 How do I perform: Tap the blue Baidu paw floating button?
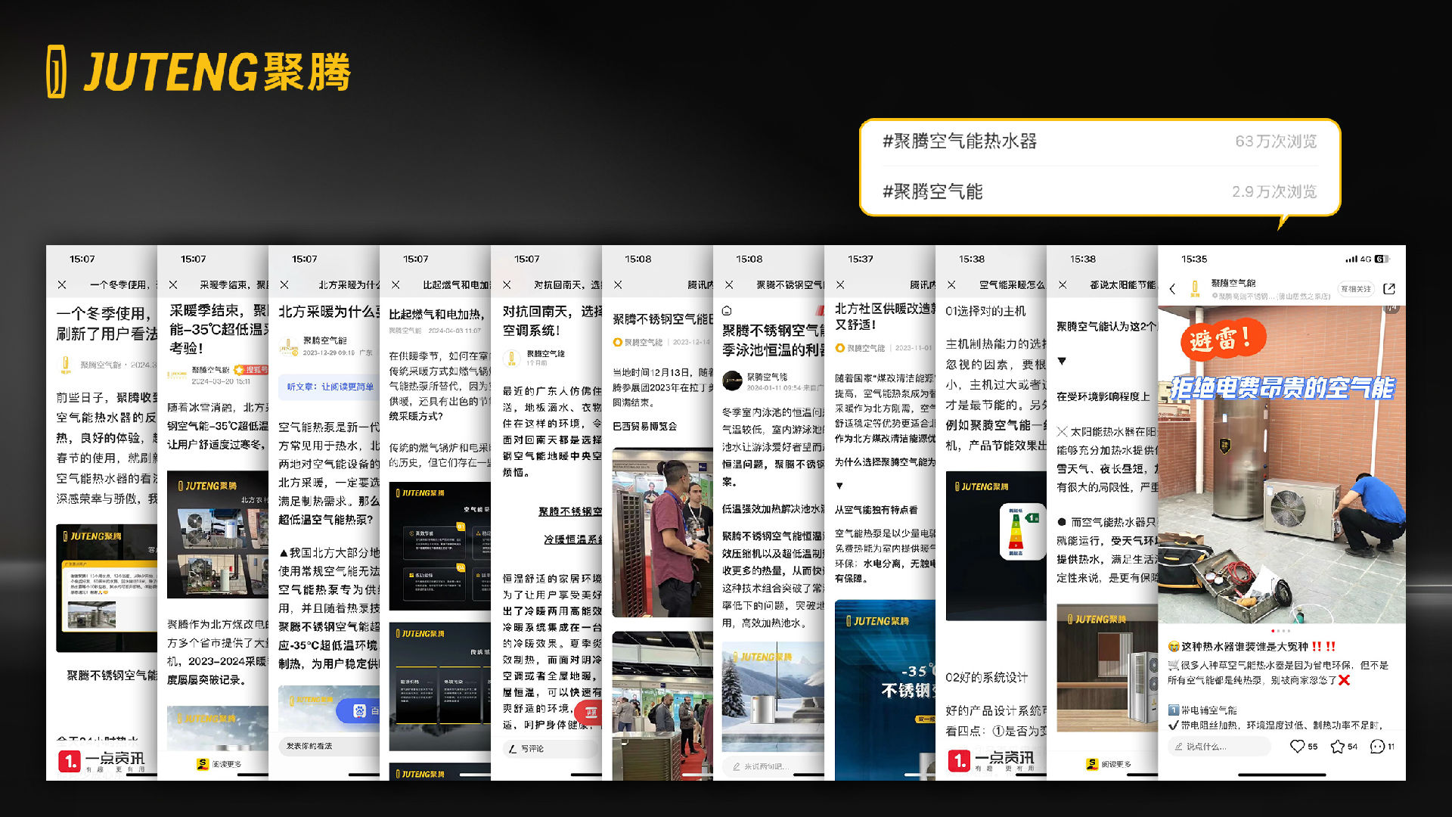tap(359, 711)
